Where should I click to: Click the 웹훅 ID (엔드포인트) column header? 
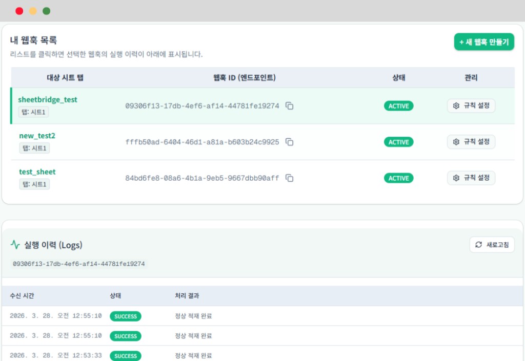(x=245, y=77)
